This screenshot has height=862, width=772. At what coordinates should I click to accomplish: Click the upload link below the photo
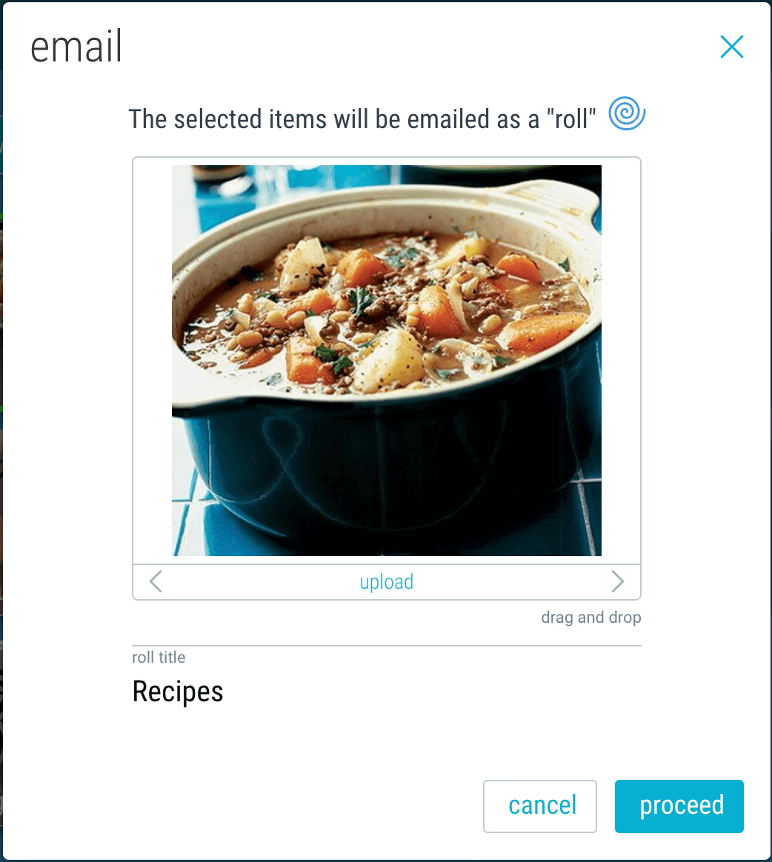pyautogui.click(x=387, y=581)
